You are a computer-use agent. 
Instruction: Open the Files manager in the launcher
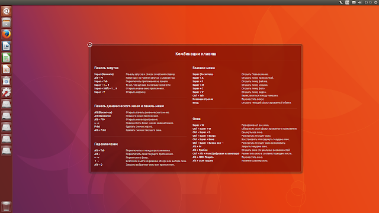coord(7,22)
